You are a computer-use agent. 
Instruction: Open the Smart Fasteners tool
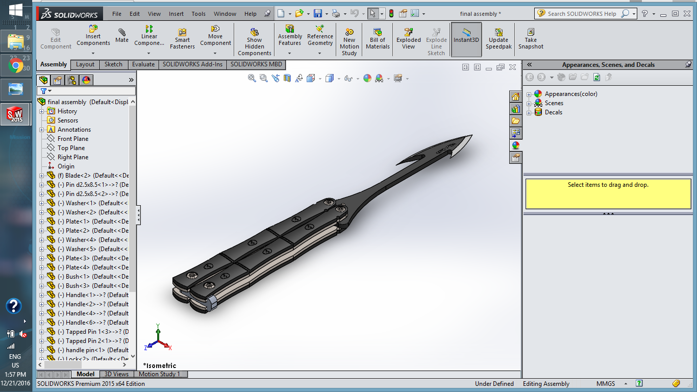[x=182, y=38]
